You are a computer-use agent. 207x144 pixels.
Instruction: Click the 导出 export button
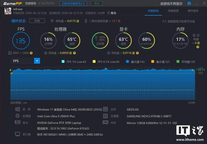[97, 3]
